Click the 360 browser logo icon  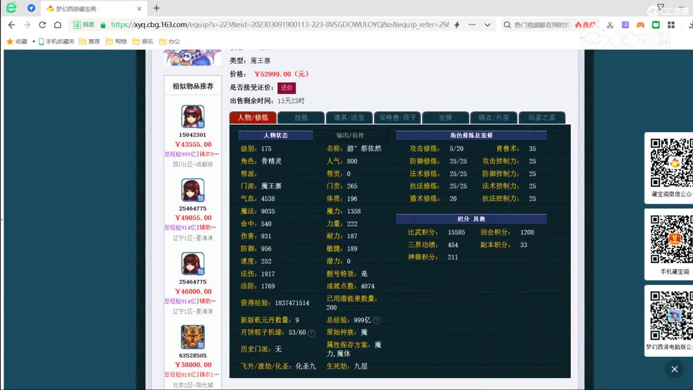click(x=11, y=8)
